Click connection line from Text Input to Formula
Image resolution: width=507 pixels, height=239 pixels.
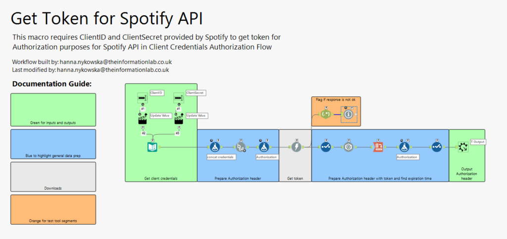tap(184, 147)
